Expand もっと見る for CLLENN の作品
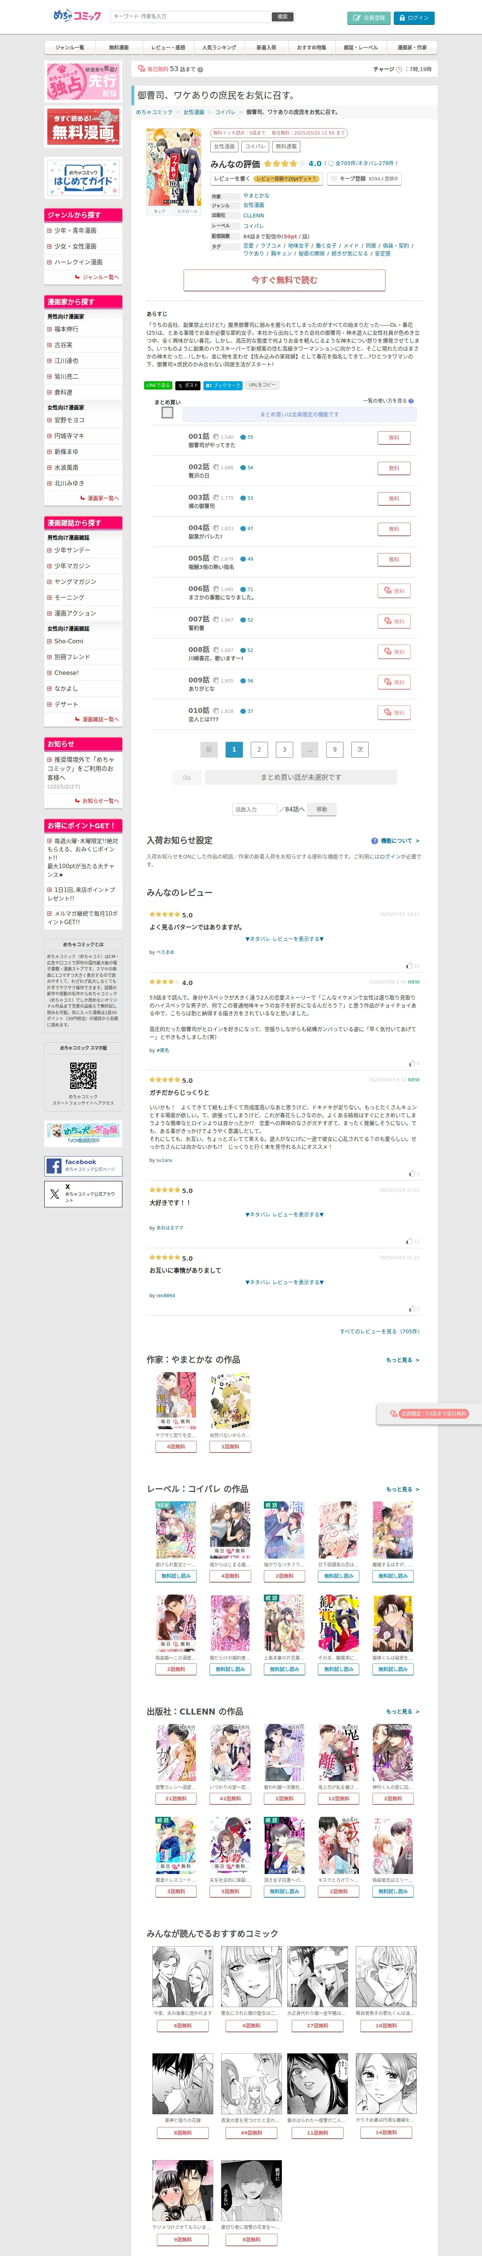482x2256 pixels. (402, 1711)
